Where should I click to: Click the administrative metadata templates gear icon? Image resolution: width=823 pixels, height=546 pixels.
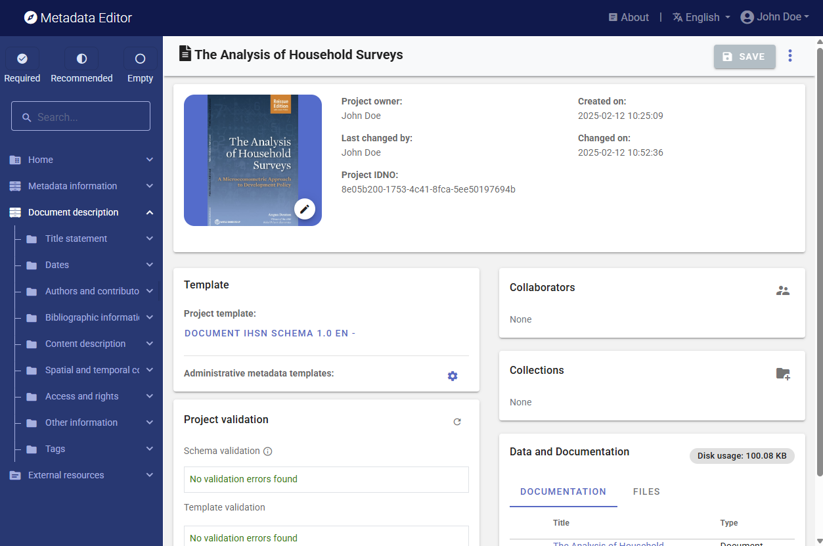click(453, 376)
